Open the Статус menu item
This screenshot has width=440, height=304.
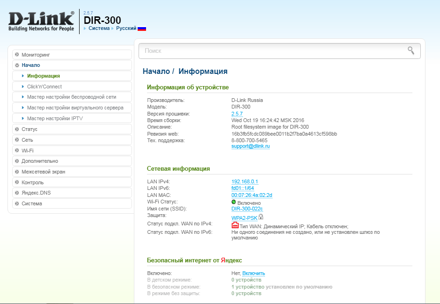click(72, 129)
